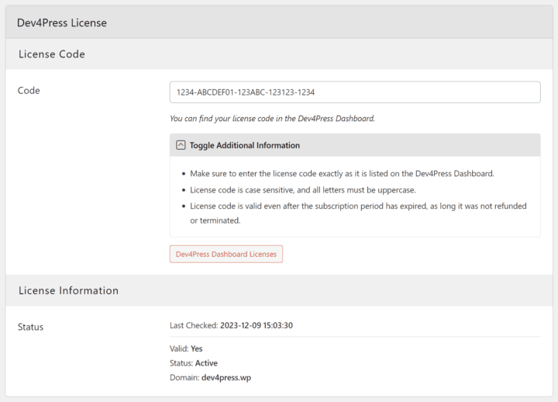Click the License Information section heading
The height and width of the screenshot is (402, 558).
(x=69, y=290)
